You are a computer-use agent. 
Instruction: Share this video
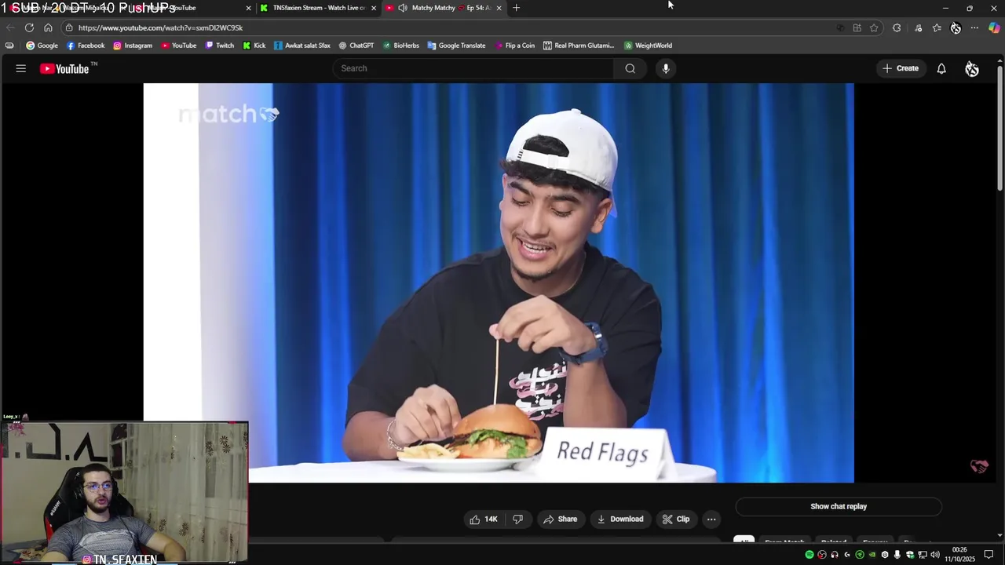coord(561,519)
